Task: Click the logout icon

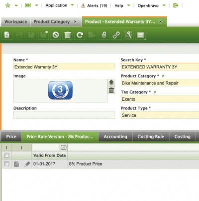Action: [x=176, y=5]
